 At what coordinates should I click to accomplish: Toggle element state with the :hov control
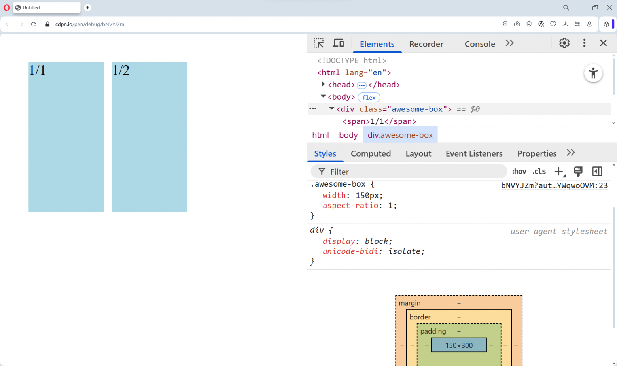[x=519, y=171]
